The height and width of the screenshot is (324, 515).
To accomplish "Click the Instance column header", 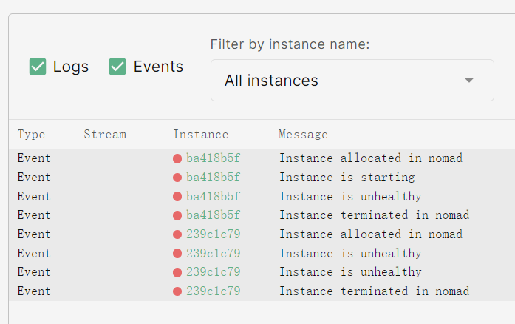I will coord(201,135).
